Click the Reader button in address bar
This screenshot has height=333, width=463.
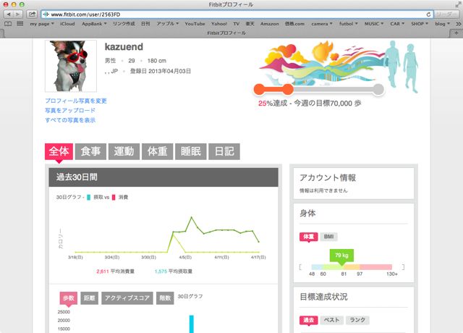pos(448,14)
